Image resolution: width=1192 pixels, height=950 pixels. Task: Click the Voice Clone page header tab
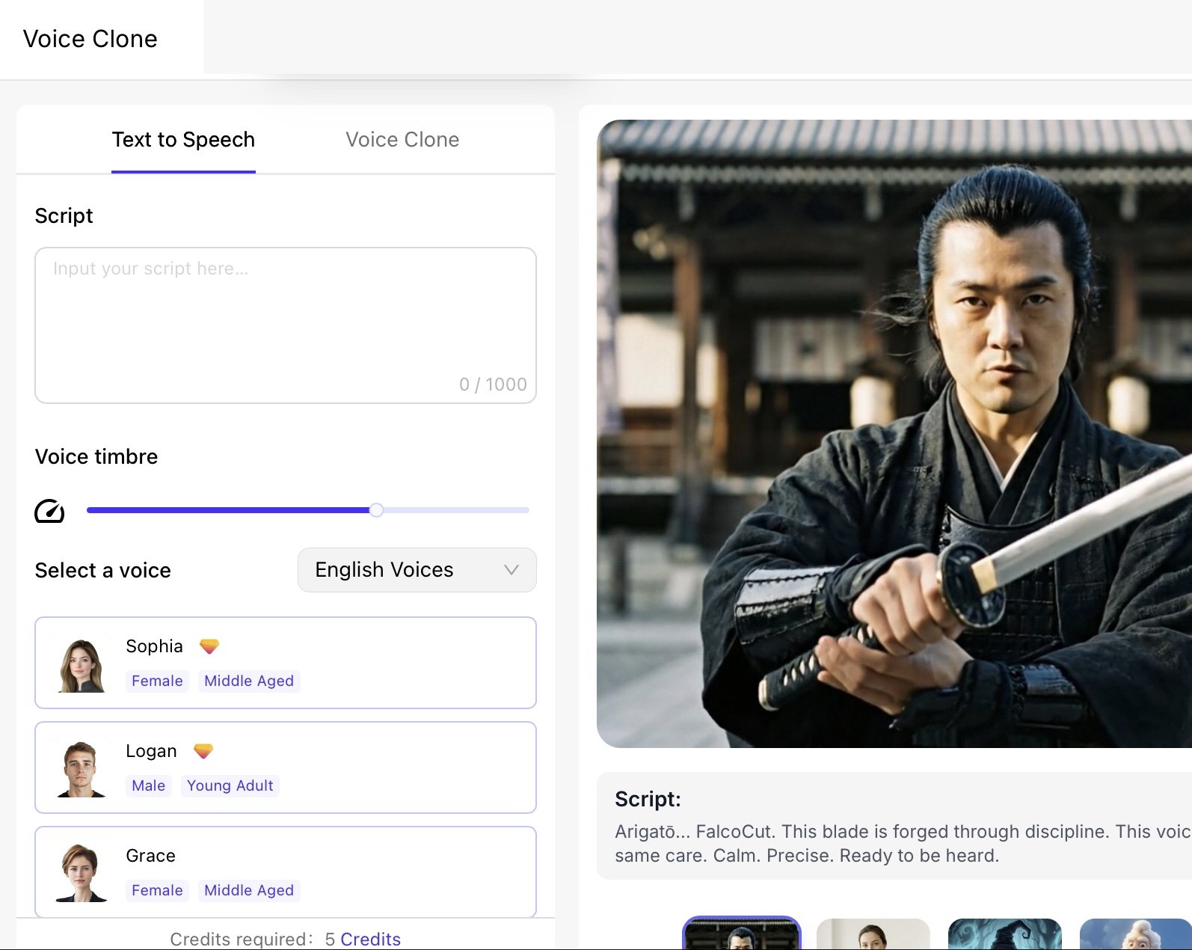pos(90,39)
